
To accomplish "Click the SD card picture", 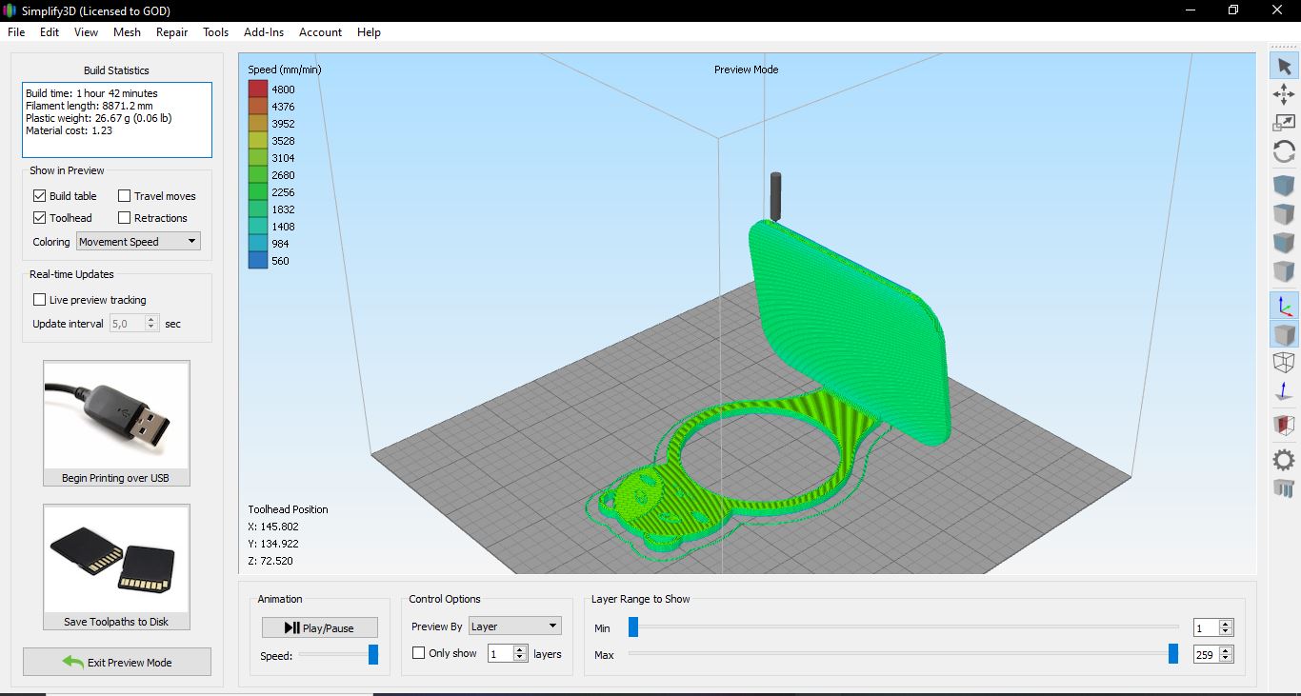I will coord(116,559).
